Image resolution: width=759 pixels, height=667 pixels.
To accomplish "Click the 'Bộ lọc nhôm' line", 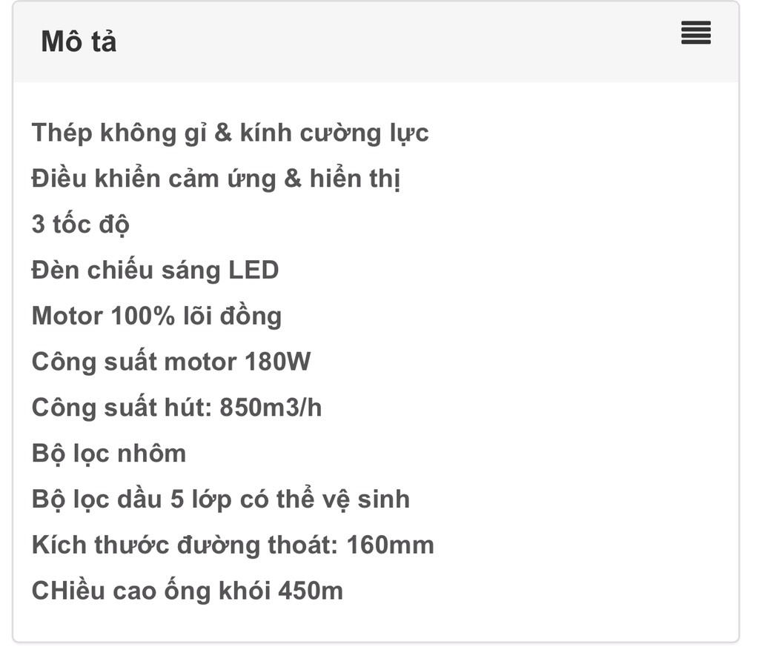I will pyautogui.click(x=109, y=454).
